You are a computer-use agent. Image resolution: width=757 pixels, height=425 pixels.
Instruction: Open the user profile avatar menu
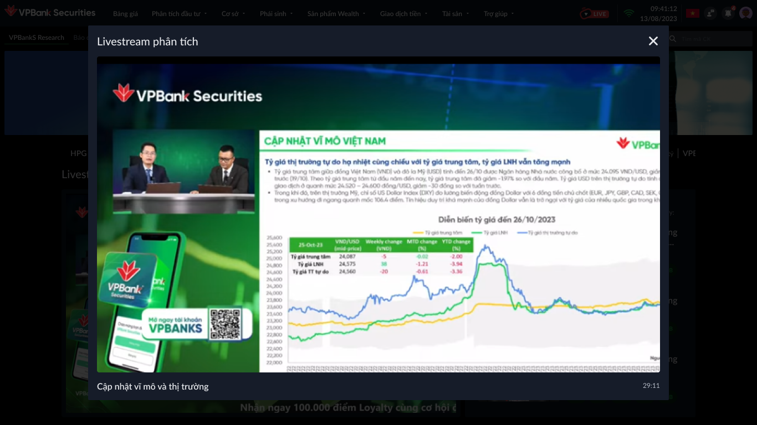coord(745,13)
